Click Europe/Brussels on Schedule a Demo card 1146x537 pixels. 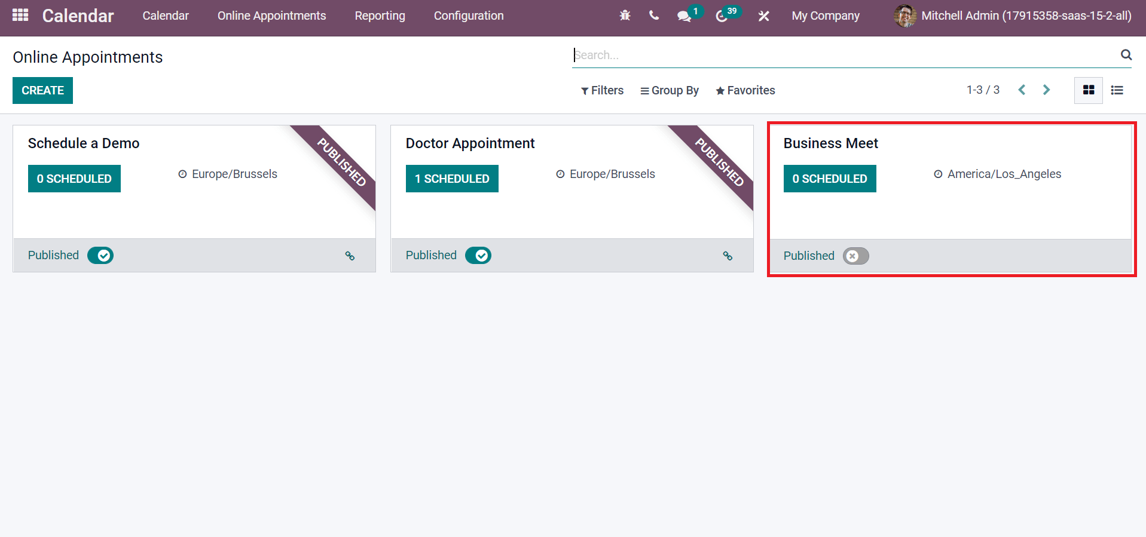234,174
